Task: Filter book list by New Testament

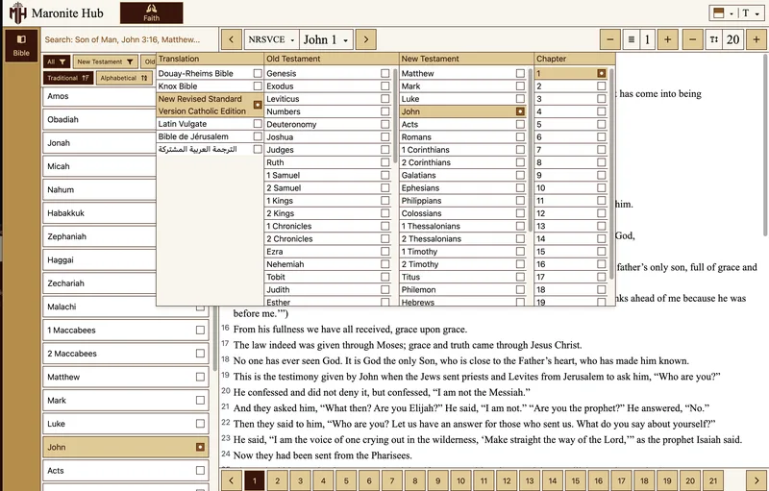Action: pos(105,61)
